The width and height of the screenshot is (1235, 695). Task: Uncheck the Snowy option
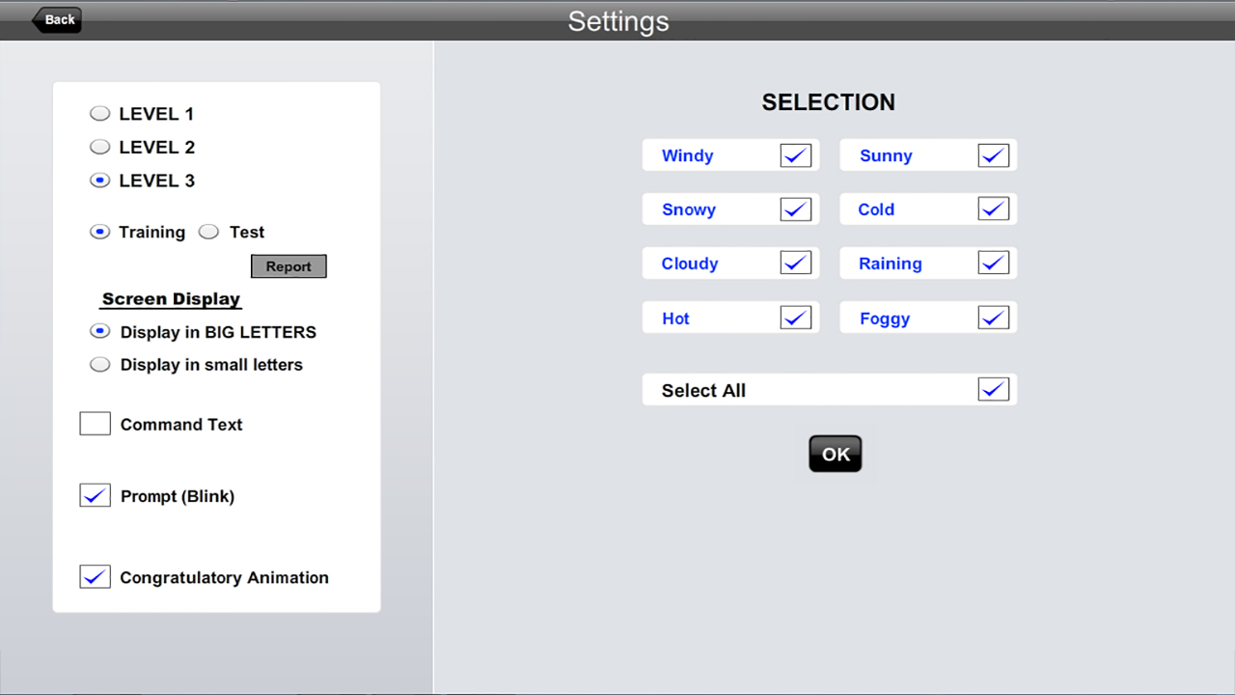click(x=795, y=209)
